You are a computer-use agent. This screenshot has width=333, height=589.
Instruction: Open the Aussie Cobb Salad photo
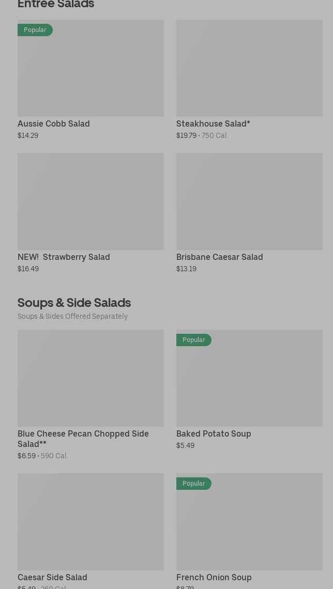[x=90, y=72]
